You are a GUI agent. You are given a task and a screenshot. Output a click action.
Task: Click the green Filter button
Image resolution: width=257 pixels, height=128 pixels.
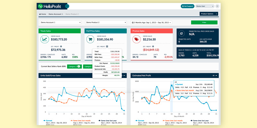click(204, 22)
